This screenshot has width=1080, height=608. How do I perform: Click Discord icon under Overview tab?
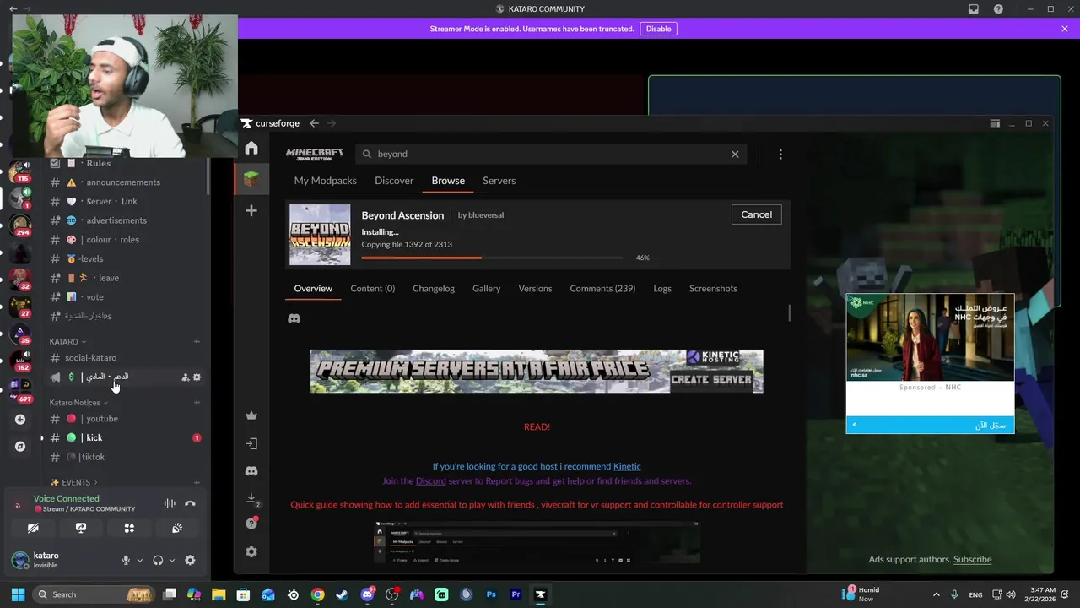click(x=294, y=318)
